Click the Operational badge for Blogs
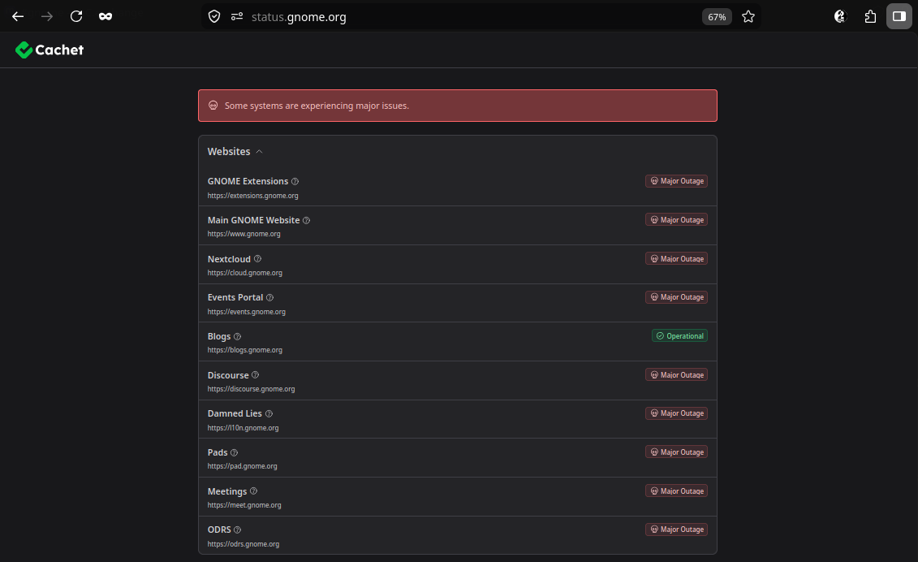 click(679, 335)
